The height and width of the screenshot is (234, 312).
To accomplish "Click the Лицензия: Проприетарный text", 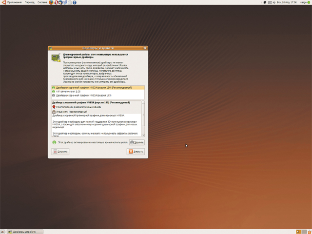I will click(72, 112).
